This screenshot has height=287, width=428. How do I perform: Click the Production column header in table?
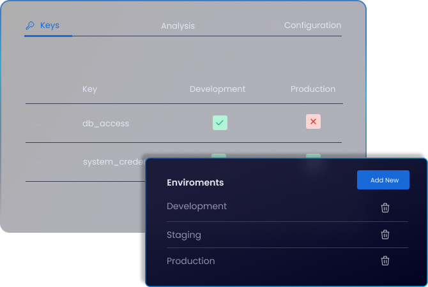click(x=313, y=89)
